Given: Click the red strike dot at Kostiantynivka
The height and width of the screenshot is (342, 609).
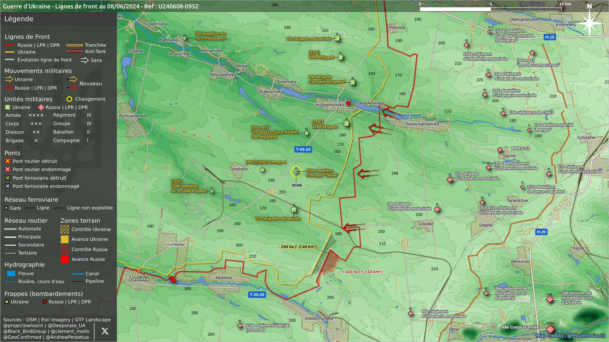Looking at the screenshot, I should 348,103.
